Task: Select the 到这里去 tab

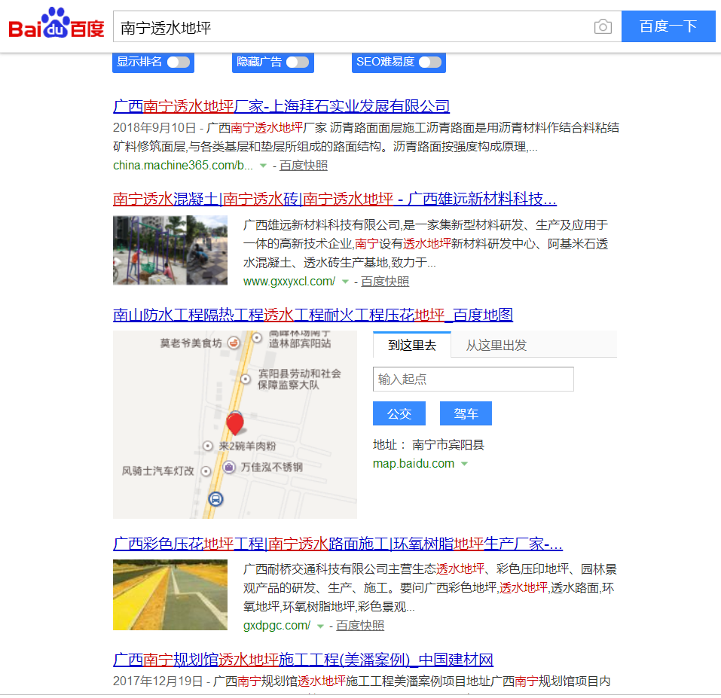Action: coord(412,345)
